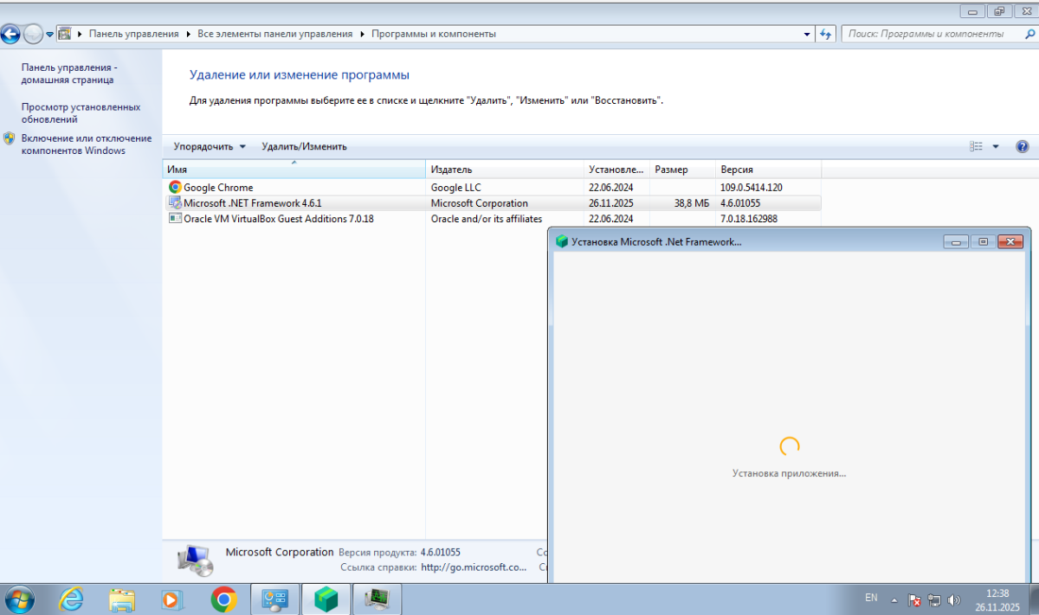Click the 'Установка приложения...' status text
Image resolution: width=1039 pixels, height=615 pixels.
[x=789, y=473]
